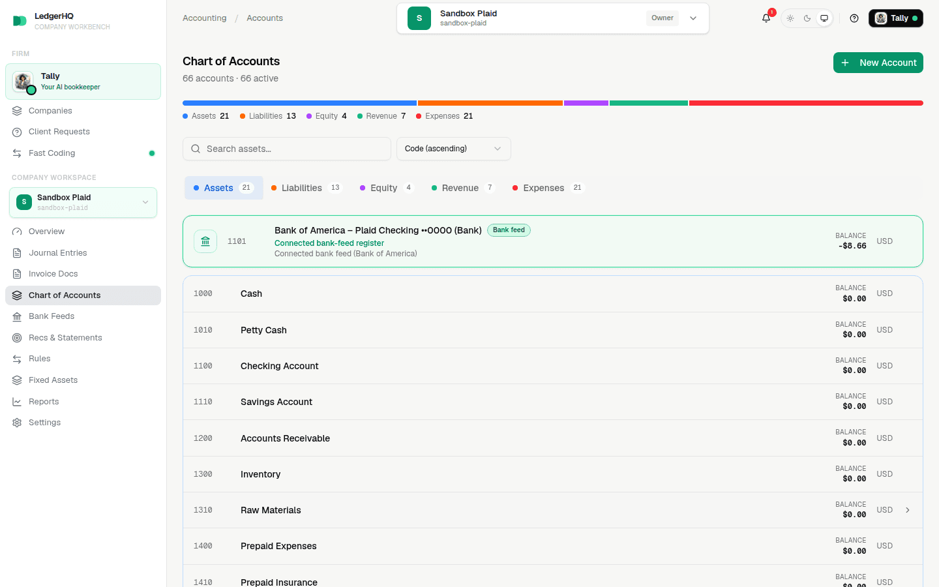Switch to the Liabilities tab
This screenshot has height=587, width=939.
pos(306,188)
